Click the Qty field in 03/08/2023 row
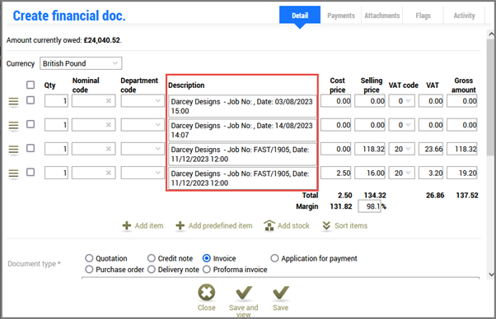 56,101
